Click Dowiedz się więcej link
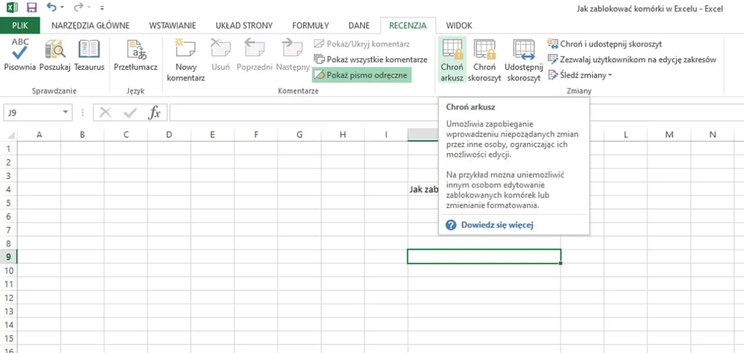The height and width of the screenshot is (353, 744). (x=497, y=225)
